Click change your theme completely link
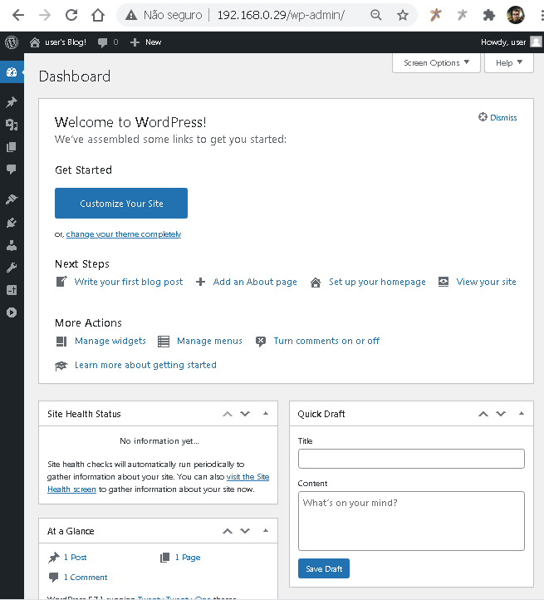The image size is (544, 600). tap(123, 234)
